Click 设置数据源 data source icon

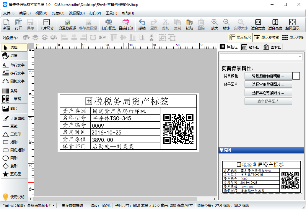67,24
